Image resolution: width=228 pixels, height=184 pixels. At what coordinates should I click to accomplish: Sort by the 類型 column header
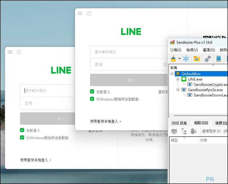(184, 140)
